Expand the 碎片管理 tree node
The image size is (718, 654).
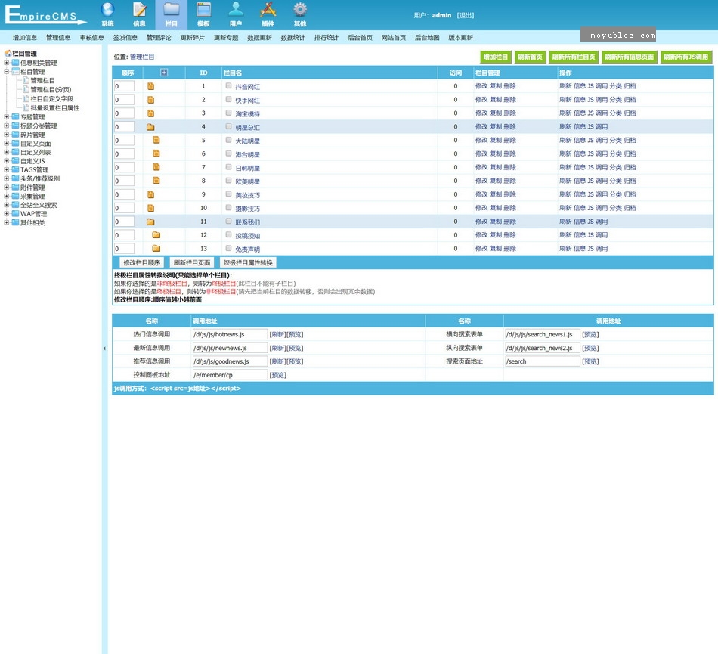[6, 134]
